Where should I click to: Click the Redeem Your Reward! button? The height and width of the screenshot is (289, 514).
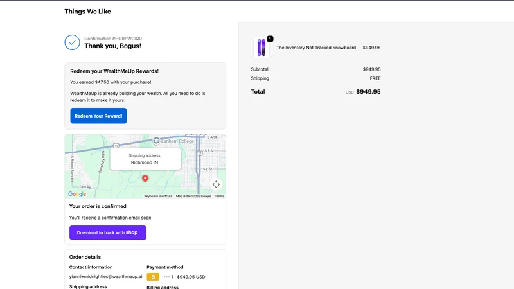98,116
